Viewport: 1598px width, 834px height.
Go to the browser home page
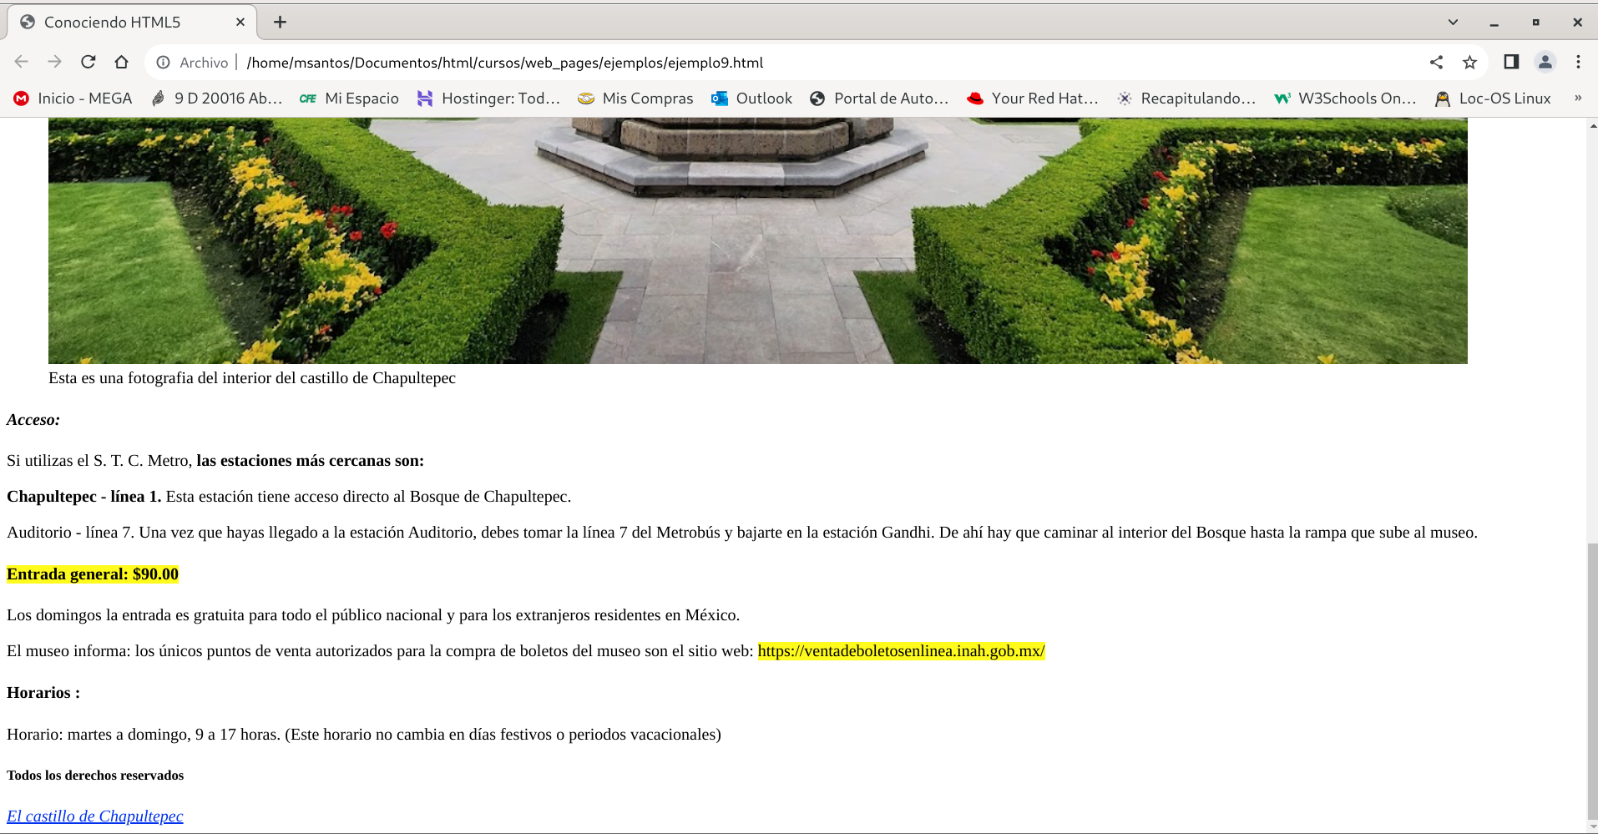(121, 62)
